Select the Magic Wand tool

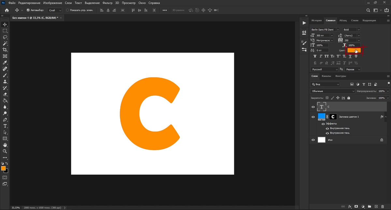point(5,44)
